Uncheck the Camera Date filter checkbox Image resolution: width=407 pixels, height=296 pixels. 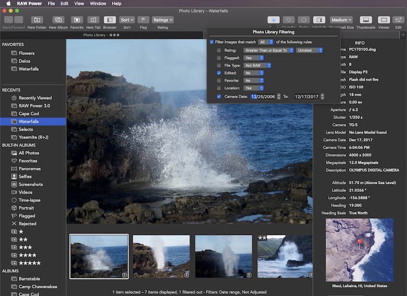coord(219,97)
